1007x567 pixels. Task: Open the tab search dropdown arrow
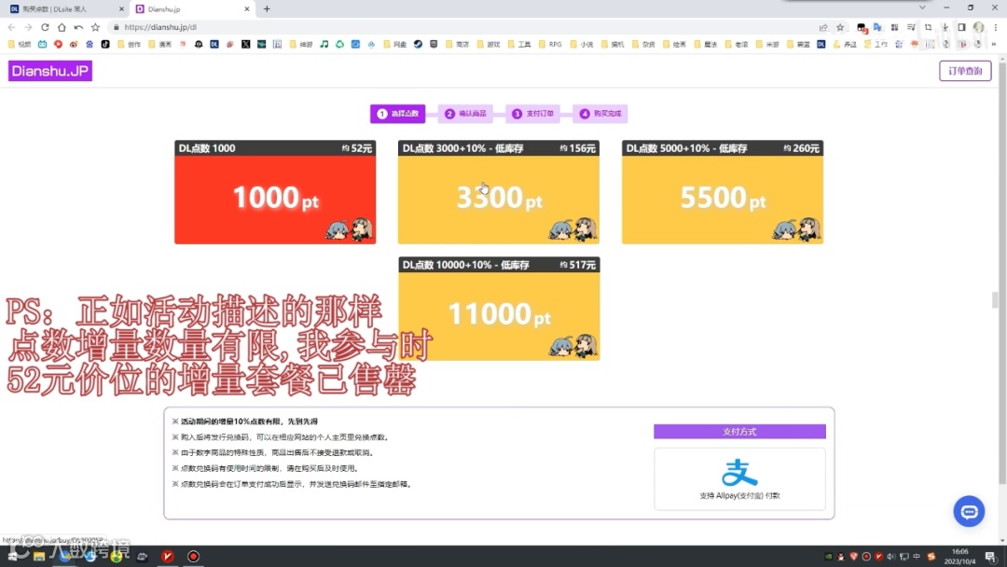[922, 7]
